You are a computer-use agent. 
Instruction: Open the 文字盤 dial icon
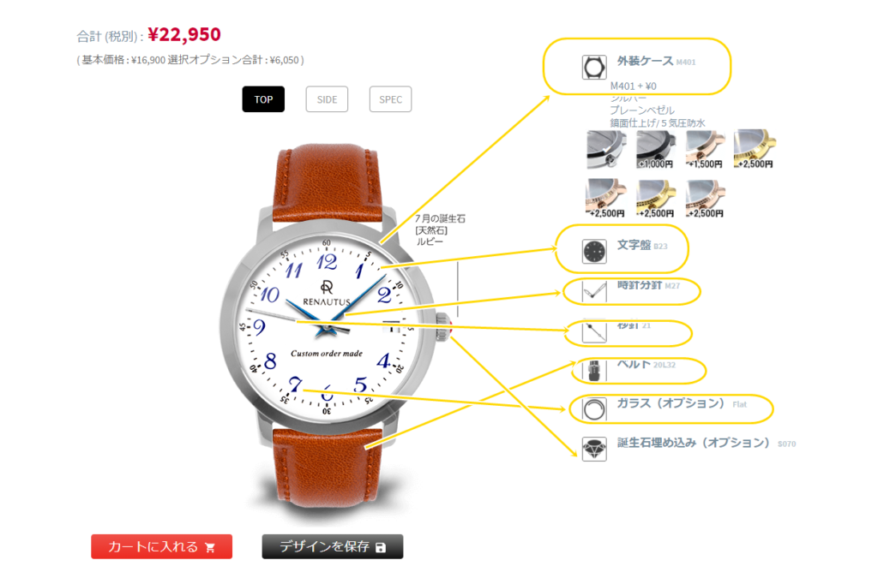click(x=594, y=252)
